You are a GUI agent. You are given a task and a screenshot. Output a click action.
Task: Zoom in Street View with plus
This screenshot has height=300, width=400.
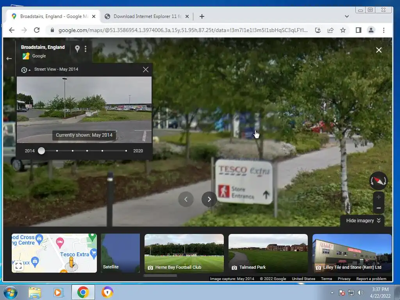click(x=379, y=197)
